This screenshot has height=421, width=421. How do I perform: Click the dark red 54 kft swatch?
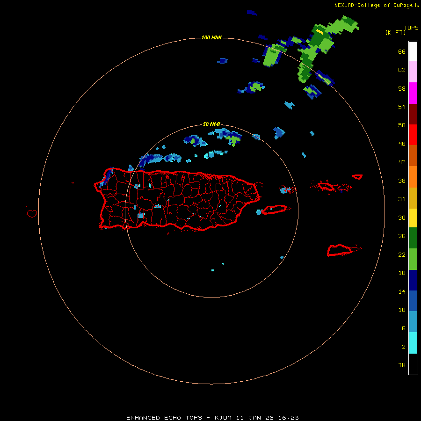tap(413, 114)
